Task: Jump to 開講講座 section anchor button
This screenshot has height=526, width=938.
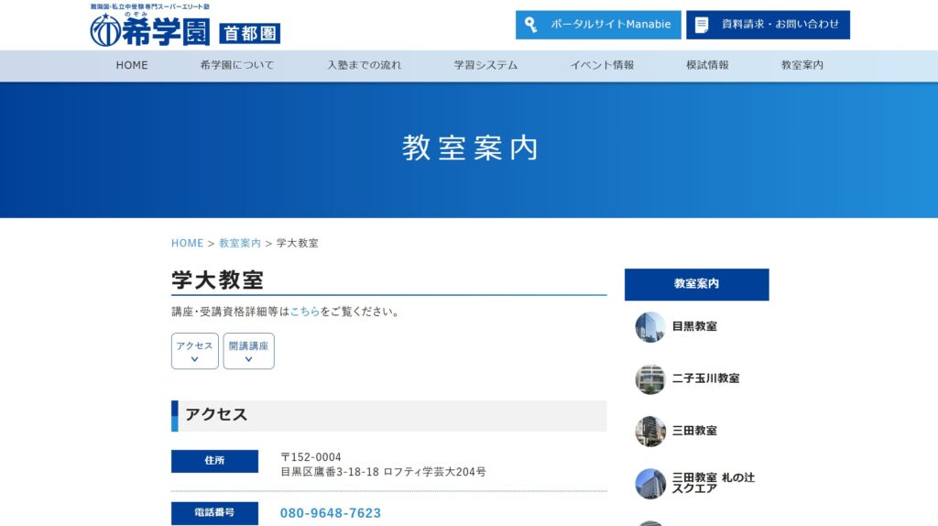Action: coord(248,351)
